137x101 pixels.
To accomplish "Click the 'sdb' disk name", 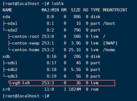I will (x=6, y=56).
